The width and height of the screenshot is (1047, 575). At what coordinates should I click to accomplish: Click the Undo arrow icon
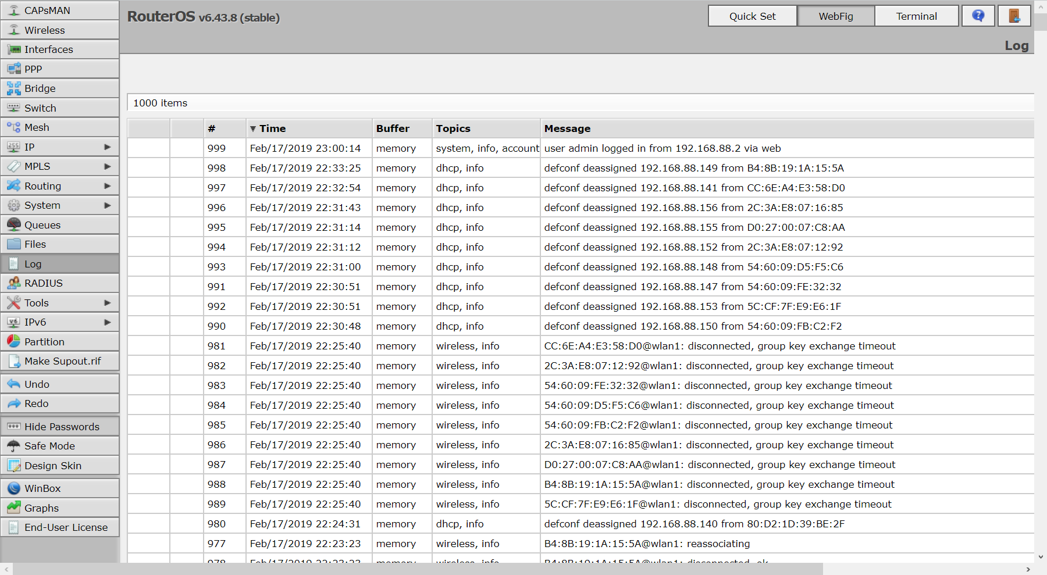14,384
